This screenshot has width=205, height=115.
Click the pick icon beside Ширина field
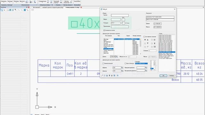pos(122,67)
